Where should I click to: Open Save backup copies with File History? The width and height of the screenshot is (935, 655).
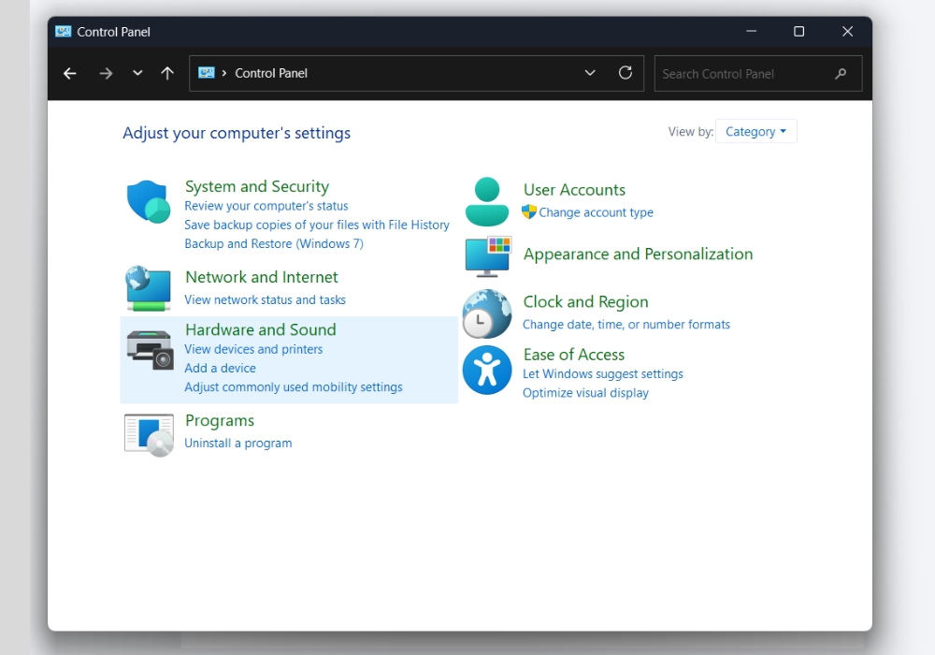pyautogui.click(x=317, y=225)
